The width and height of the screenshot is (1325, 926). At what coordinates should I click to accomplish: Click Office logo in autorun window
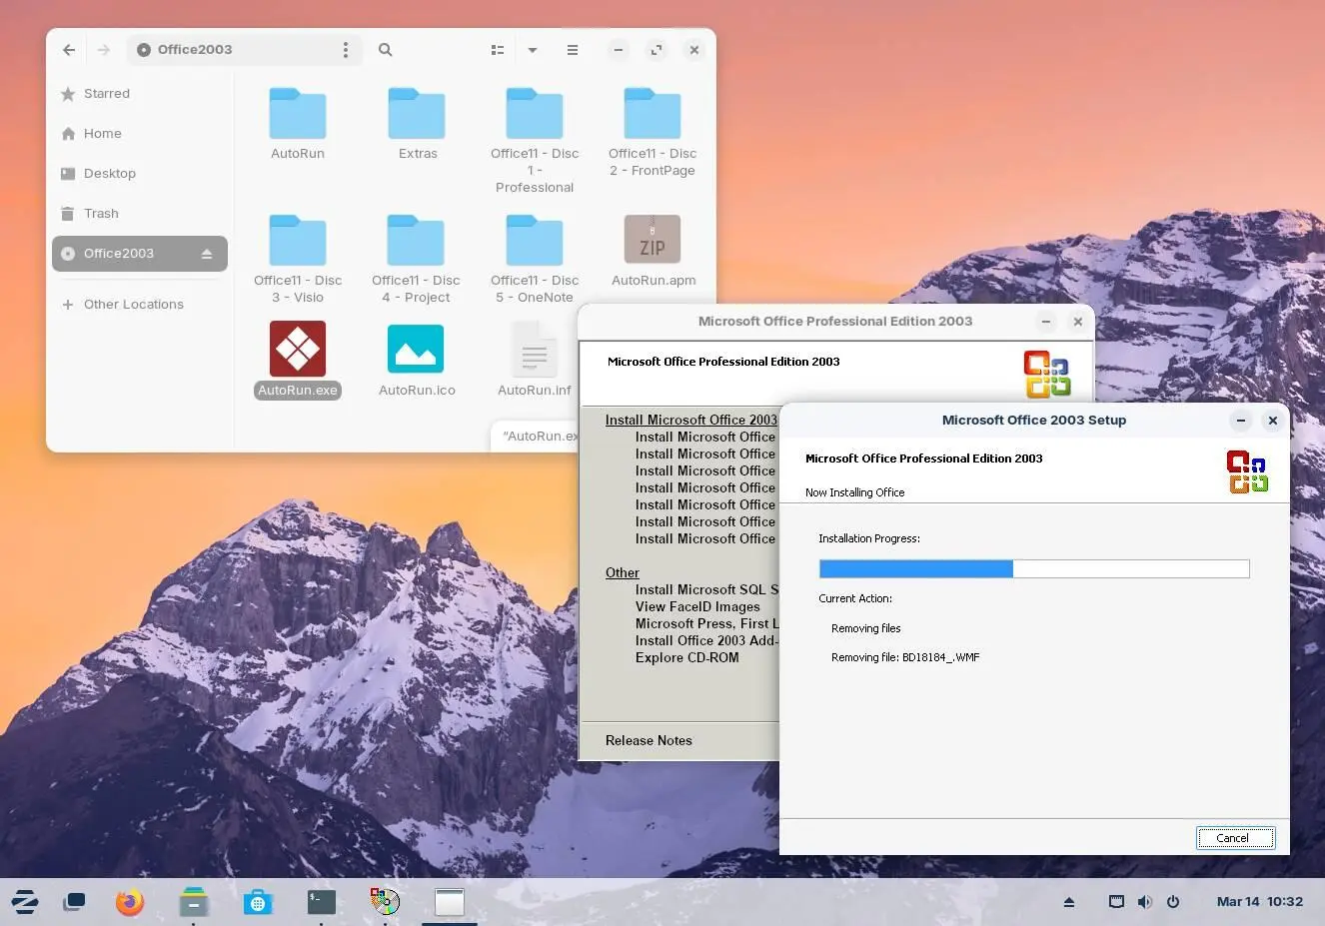[1046, 374]
